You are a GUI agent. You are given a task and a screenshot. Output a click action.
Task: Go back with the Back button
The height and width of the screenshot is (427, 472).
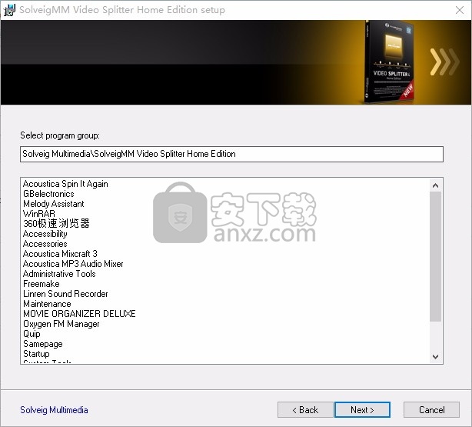click(x=305, y=409)
